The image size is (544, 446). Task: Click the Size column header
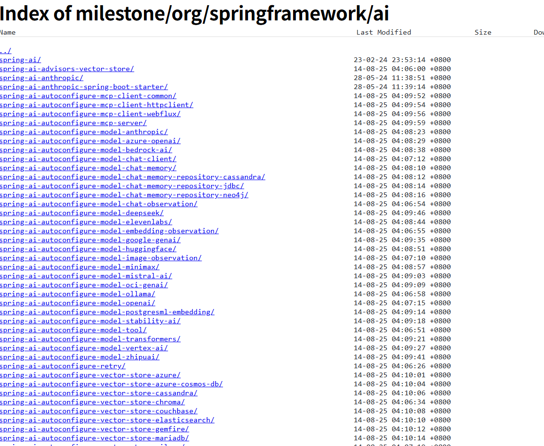pyautogui.click(x=483, y=33)
